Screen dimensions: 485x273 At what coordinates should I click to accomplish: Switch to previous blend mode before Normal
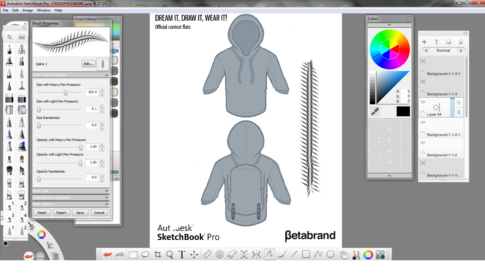click(x=426, y=51)
